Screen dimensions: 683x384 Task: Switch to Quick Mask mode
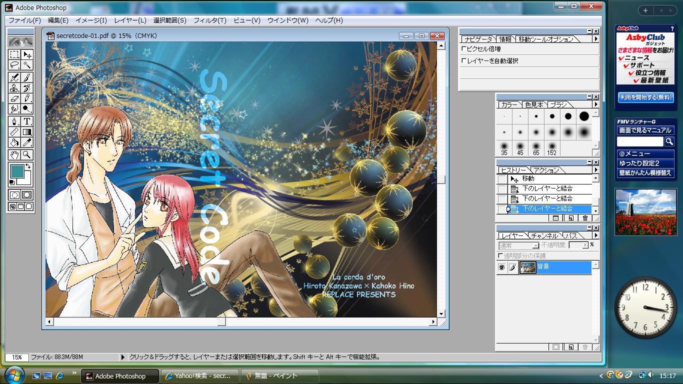click(x=27, y=195)
